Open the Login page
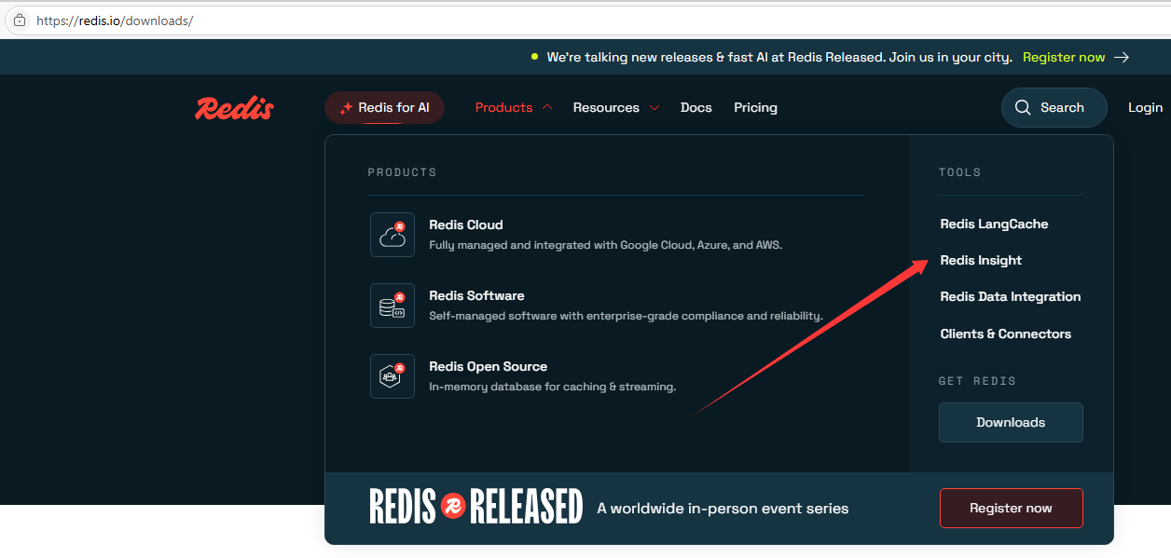Screen dimensions: 1171x558 (1145, 107)
